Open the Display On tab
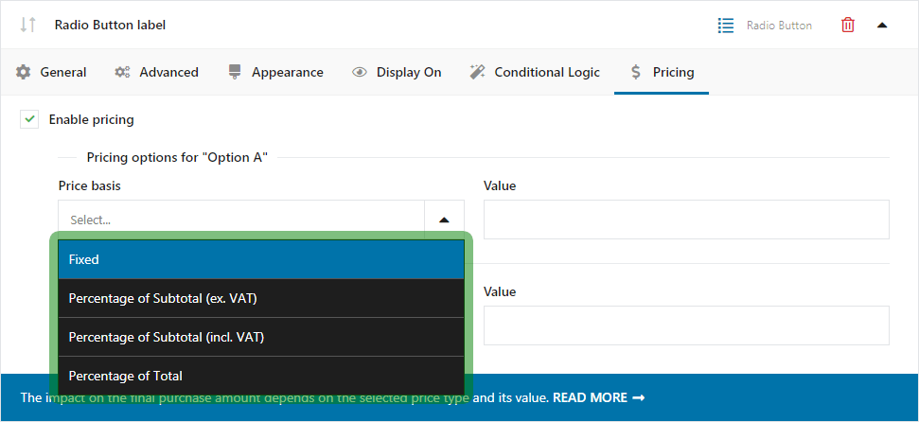 [397, 72]
